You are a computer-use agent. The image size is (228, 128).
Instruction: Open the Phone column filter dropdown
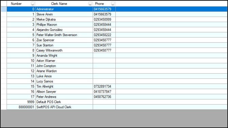coord(113,4)
